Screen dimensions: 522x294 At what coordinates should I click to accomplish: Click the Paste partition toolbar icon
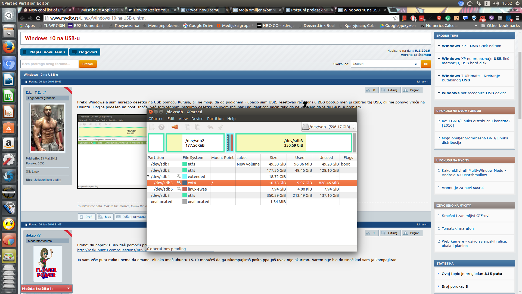click(197, 127)
